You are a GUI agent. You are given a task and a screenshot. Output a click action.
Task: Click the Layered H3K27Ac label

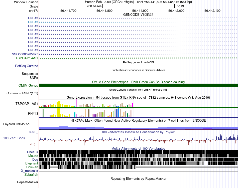coord(16,124)
